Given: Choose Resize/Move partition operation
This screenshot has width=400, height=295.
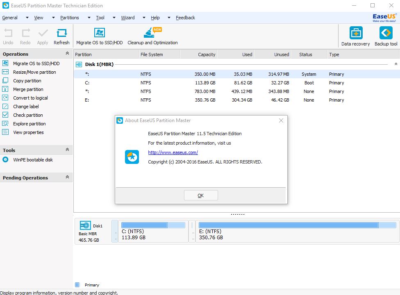Looking at the screenshot, I should 34,72.
